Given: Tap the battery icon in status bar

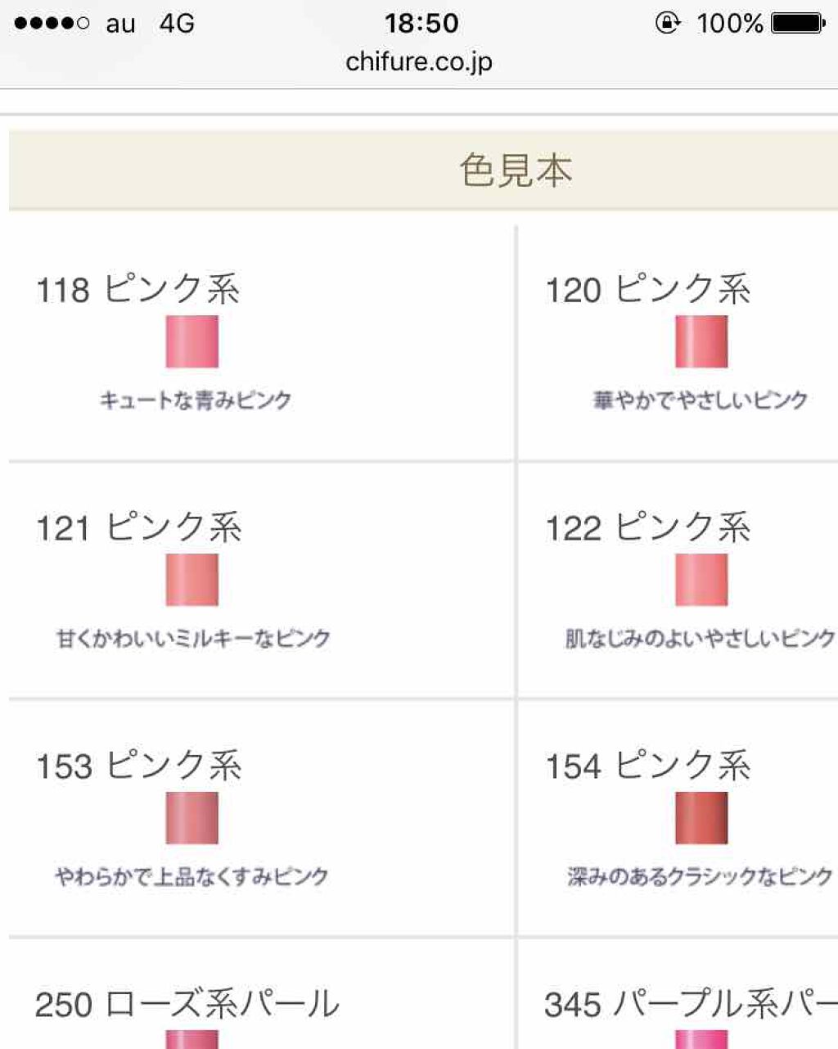Looking at the screenshot, I should pos(799,23).
